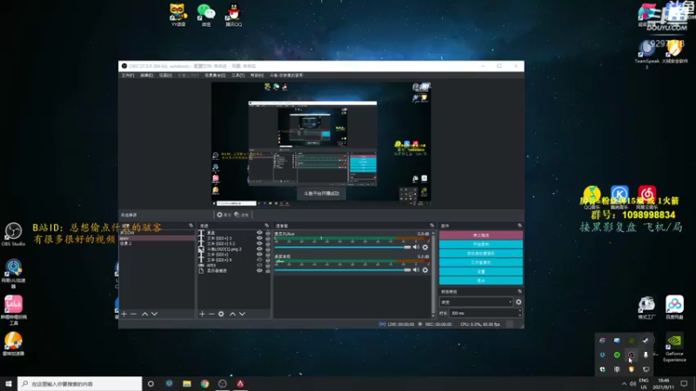Remove selected scene with the minus icon
This screenshot has height=391, width=696.
134,314
